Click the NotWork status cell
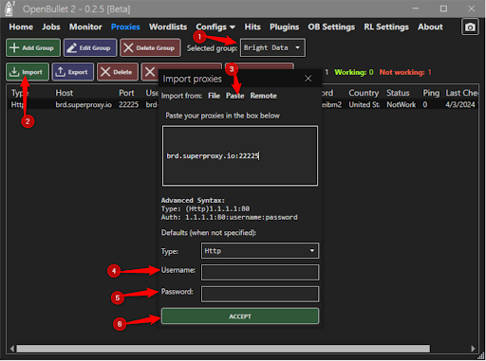486x361 pixels. pyautogui.click(x=402, y=104)
